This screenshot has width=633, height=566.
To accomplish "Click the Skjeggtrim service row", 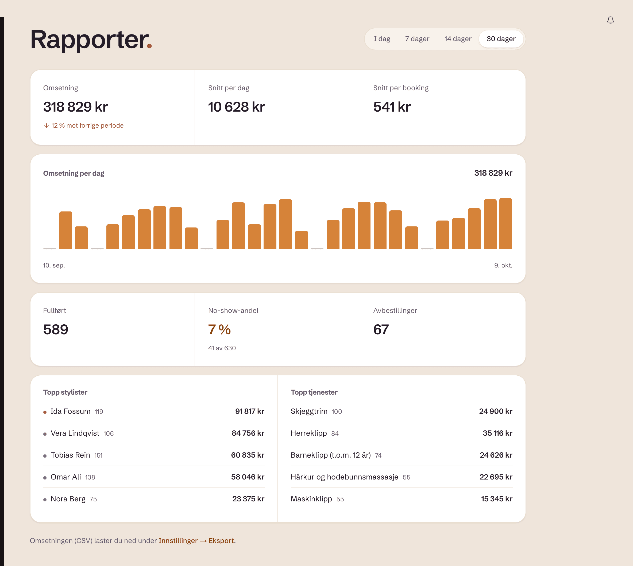I will tap(401, 411).
